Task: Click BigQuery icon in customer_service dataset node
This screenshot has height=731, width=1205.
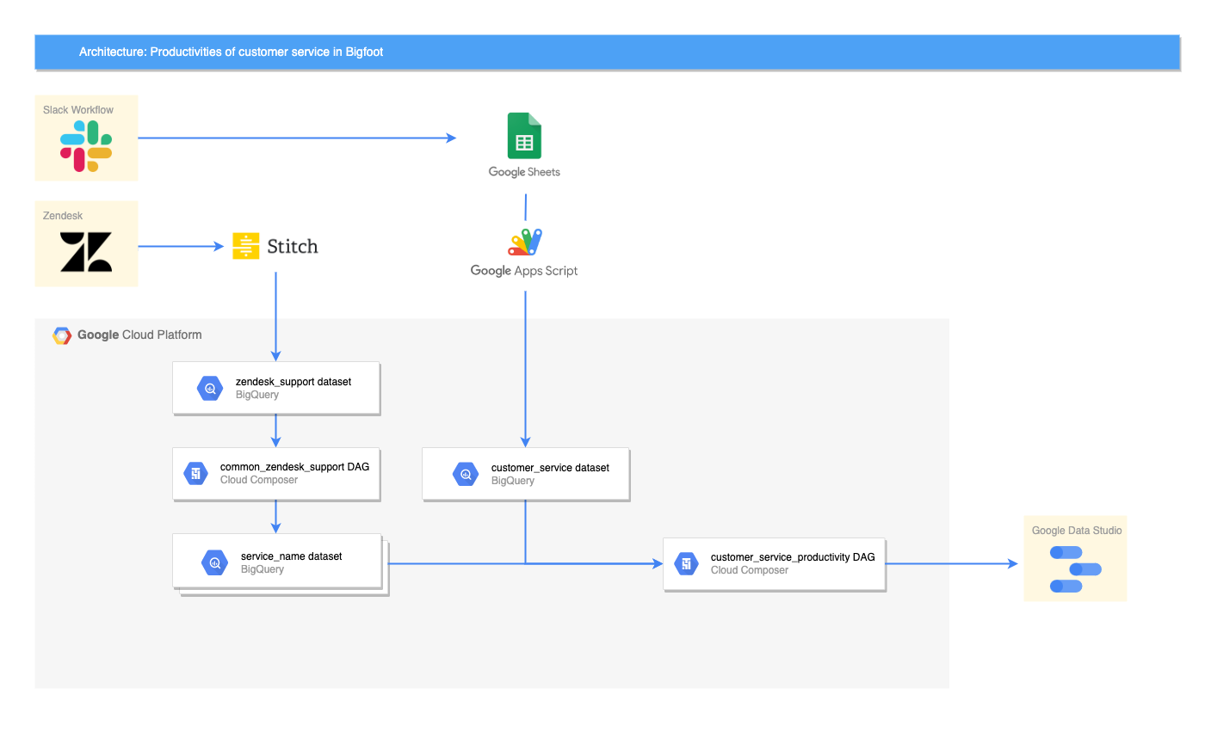Action: pyautogui.click(x=466, y=474)
